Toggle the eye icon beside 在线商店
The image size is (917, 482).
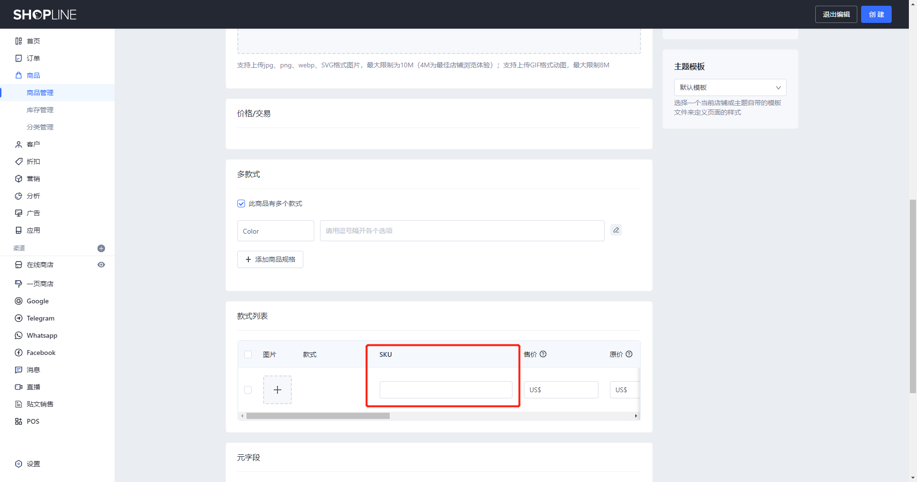[x=101, y=265]
